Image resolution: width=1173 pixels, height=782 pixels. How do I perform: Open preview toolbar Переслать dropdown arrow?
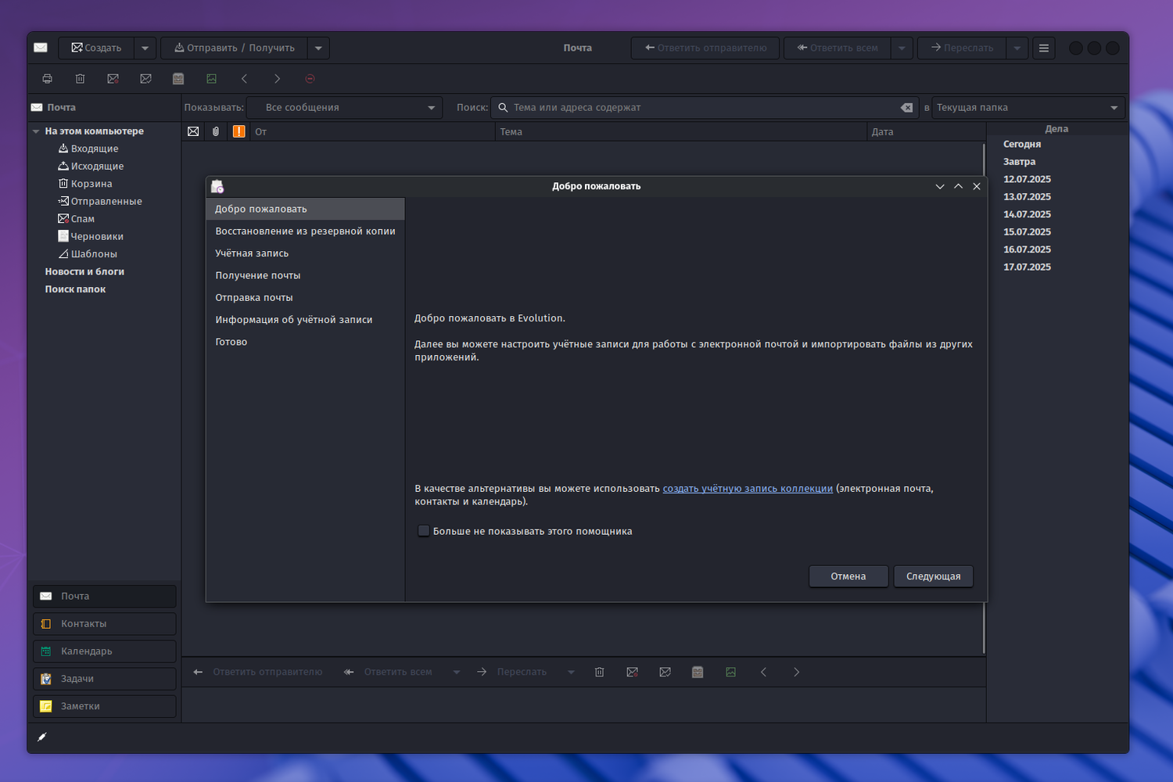[571, 672]
